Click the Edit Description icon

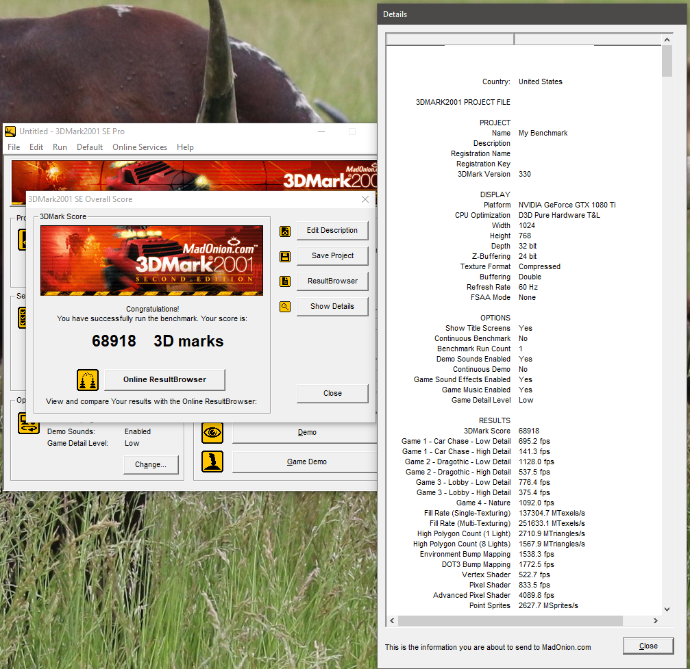(285, 231)
